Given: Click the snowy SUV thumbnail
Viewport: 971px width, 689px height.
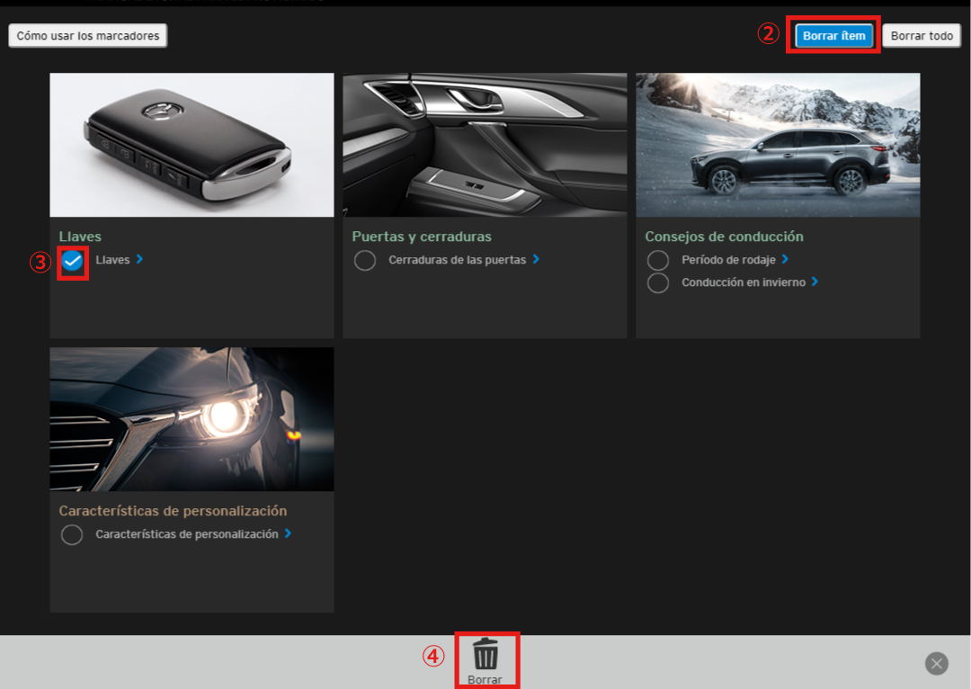Looking at the screenshot, I should coord(778,145).
